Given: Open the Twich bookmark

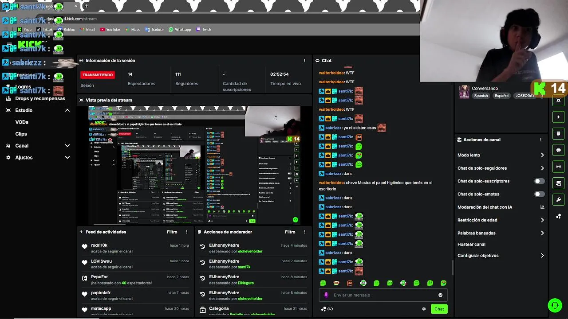Looking at the screenshot, I should click(x=204, y=30).
